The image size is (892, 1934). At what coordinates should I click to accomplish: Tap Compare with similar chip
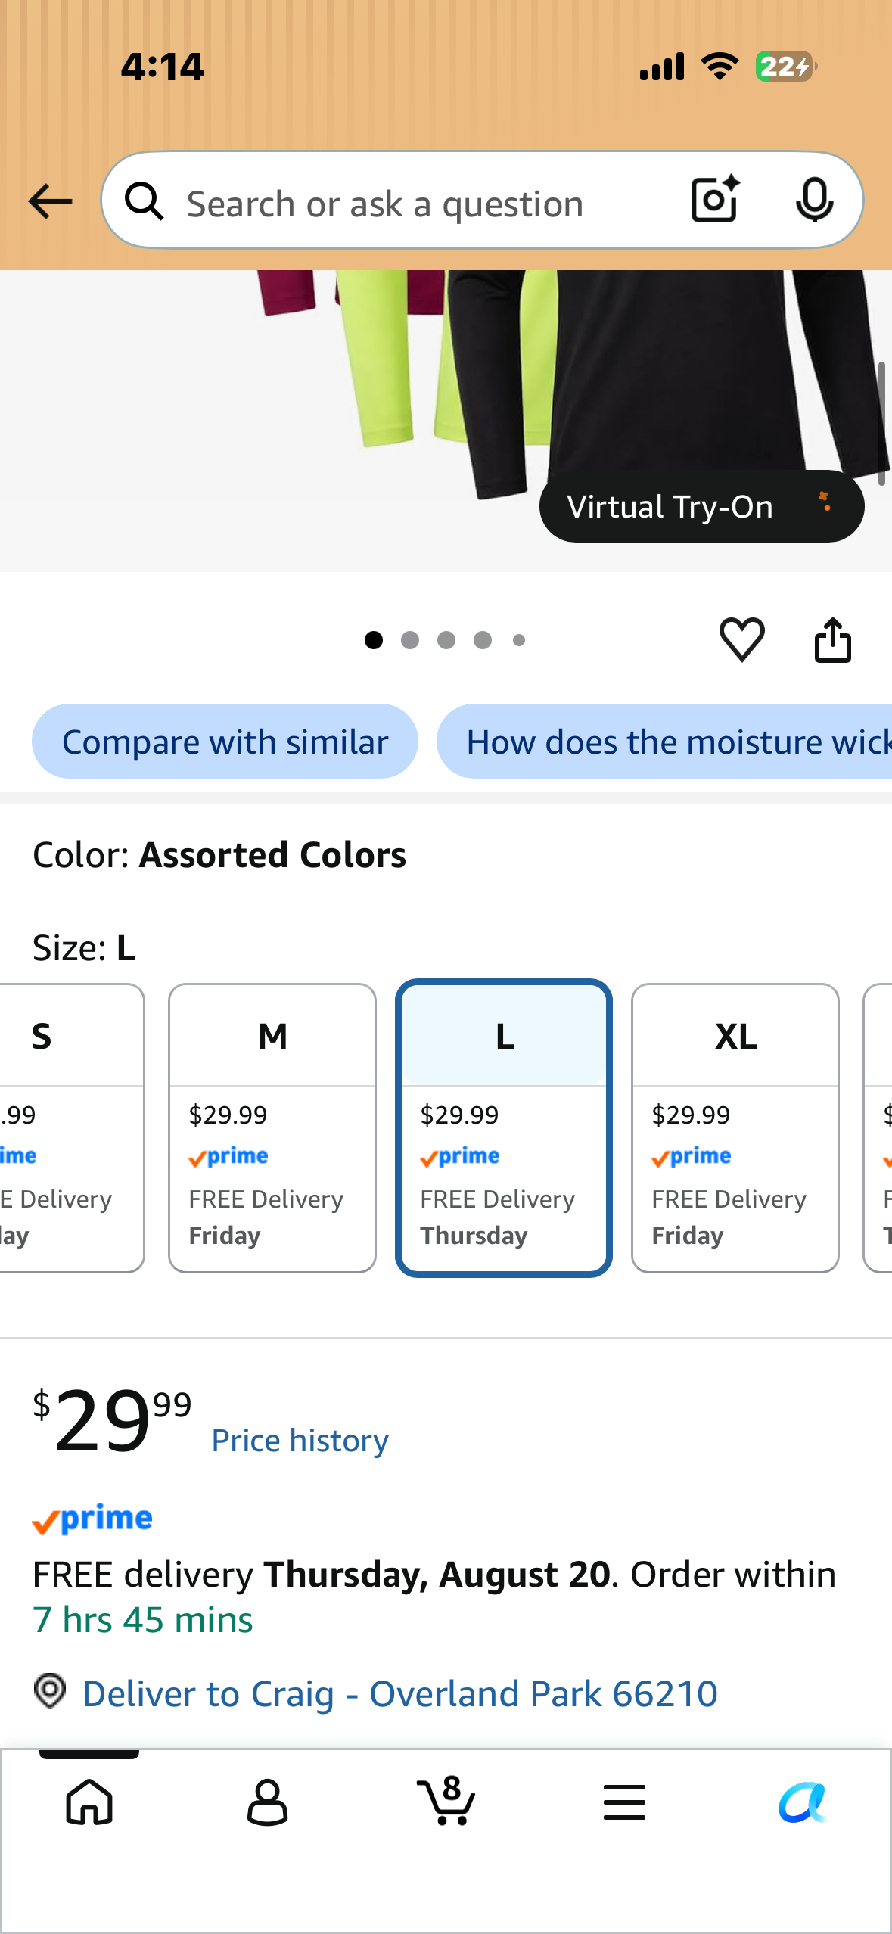click(225, 742)
